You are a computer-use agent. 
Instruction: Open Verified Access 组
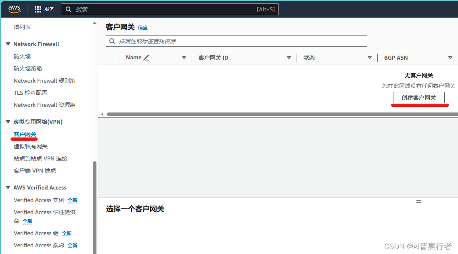36,233
